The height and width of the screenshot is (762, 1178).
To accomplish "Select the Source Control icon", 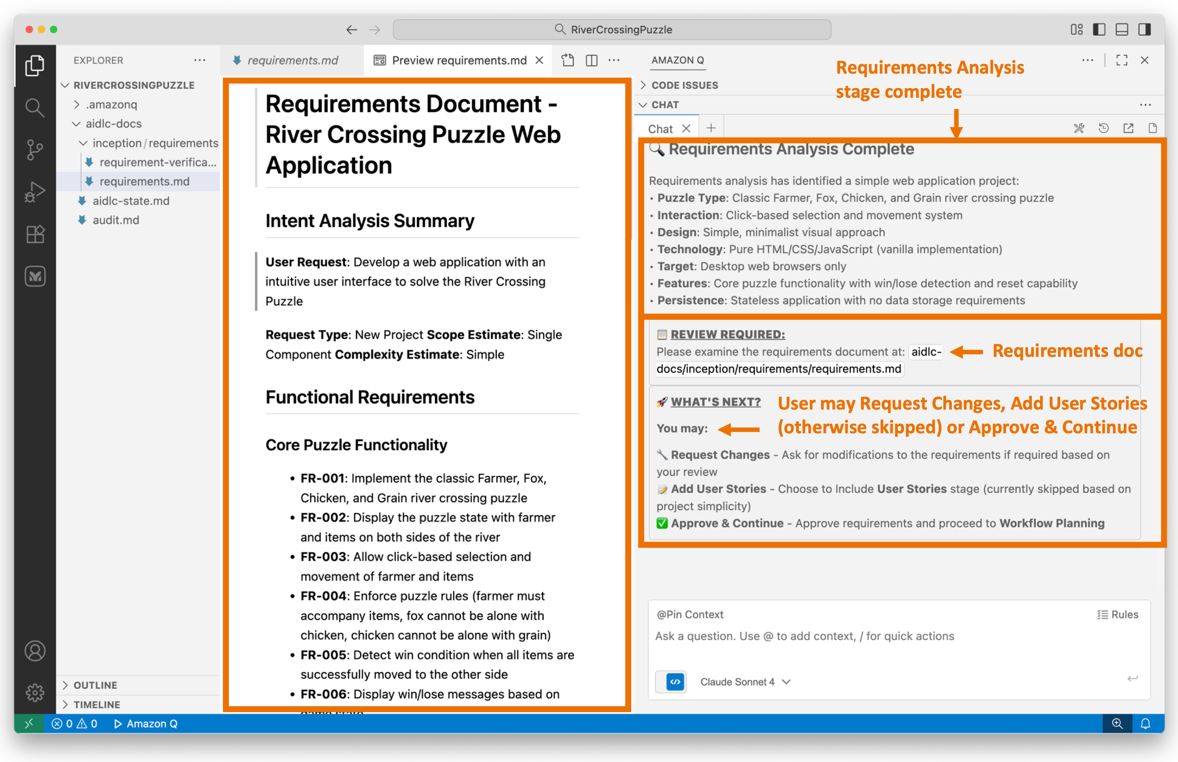I will (x=35, y=149).
